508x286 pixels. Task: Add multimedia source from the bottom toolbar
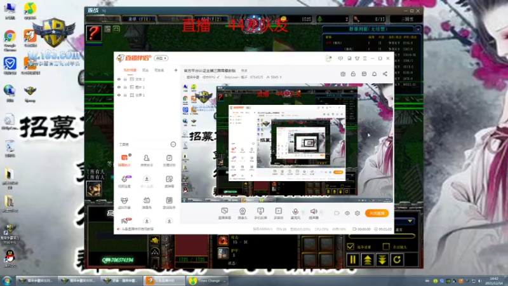278,213
